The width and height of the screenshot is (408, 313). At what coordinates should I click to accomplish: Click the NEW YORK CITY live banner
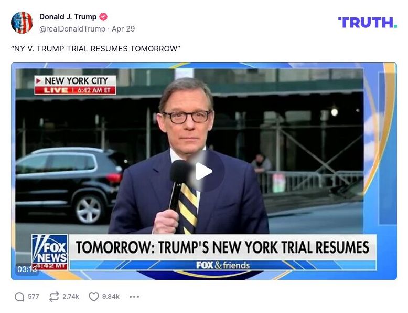click(75, 85)
